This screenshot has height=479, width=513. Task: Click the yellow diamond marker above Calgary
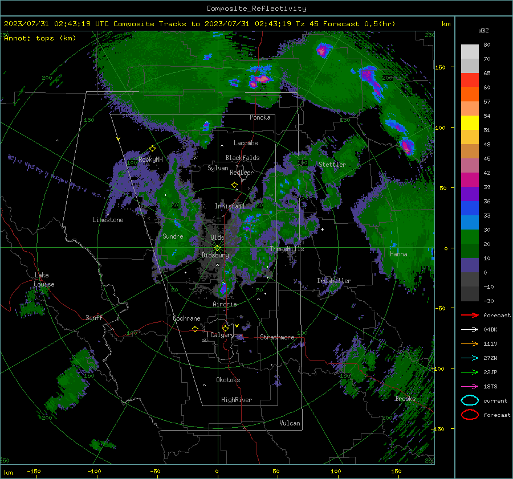pos(225,328)
